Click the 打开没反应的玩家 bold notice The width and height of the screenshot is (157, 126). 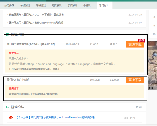click(x=34, y=69)
